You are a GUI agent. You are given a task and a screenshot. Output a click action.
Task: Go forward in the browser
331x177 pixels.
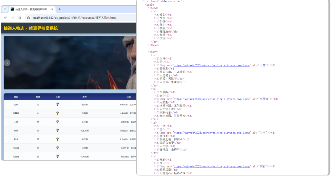point(13,18)
